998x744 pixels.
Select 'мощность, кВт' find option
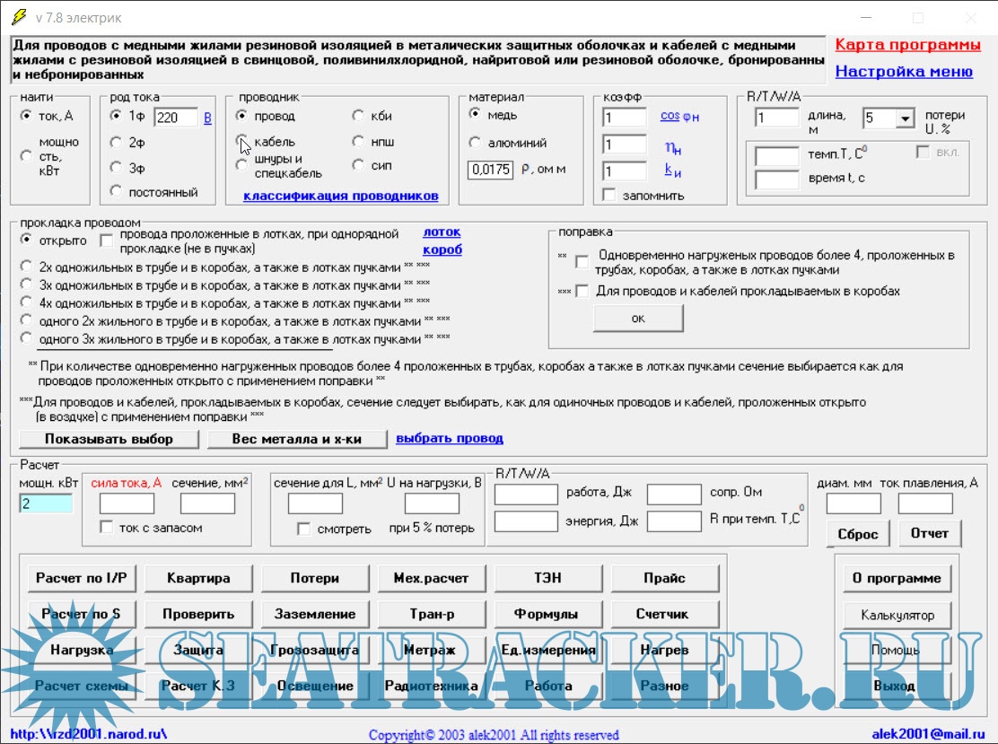tap(26, 155)
